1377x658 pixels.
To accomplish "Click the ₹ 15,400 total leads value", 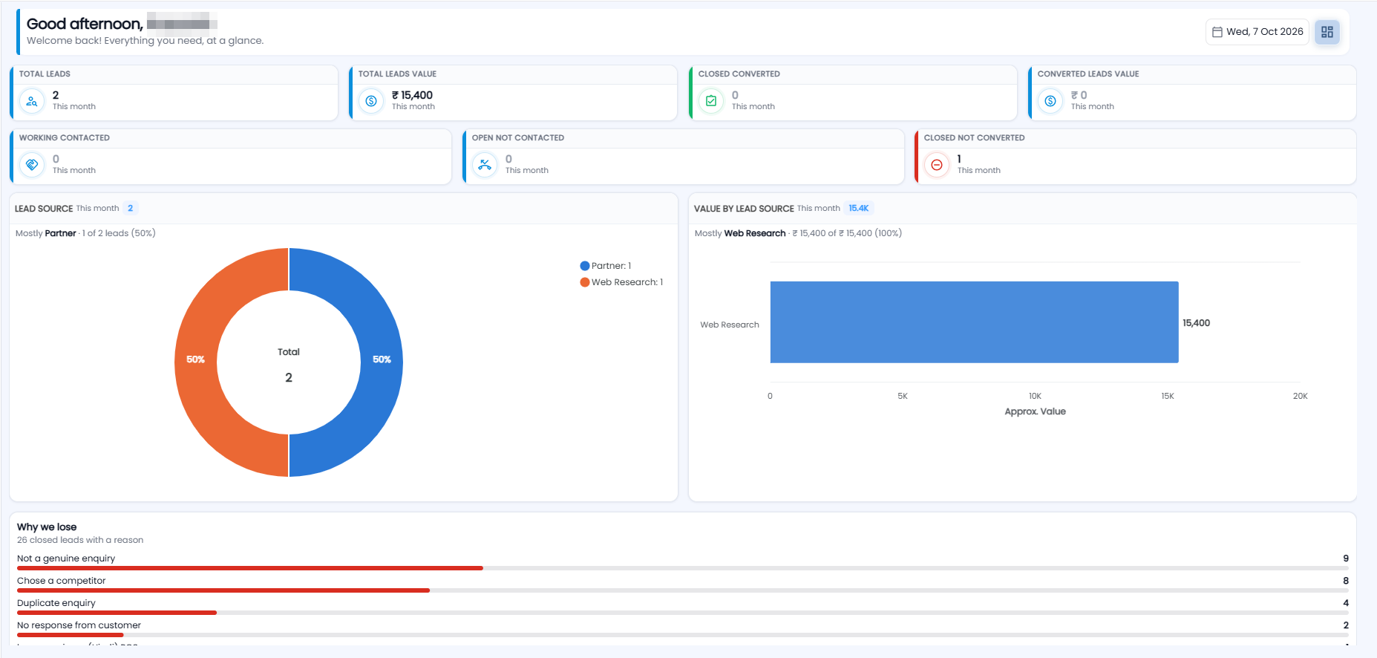I will point(412,95).
